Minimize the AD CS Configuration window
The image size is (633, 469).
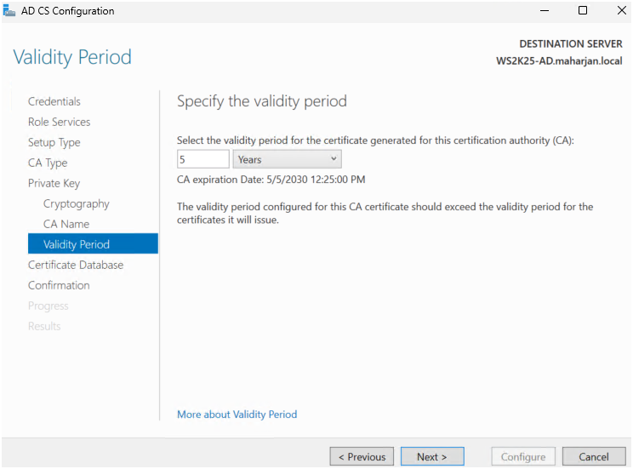coord(544,11)
